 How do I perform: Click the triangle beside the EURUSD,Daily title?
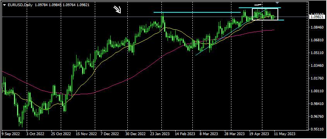click(4, 5)
